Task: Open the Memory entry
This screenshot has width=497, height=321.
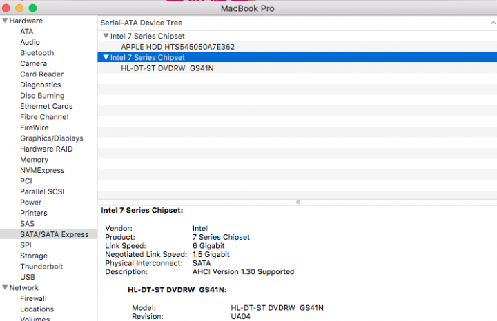Action: (x=34, y=160)
